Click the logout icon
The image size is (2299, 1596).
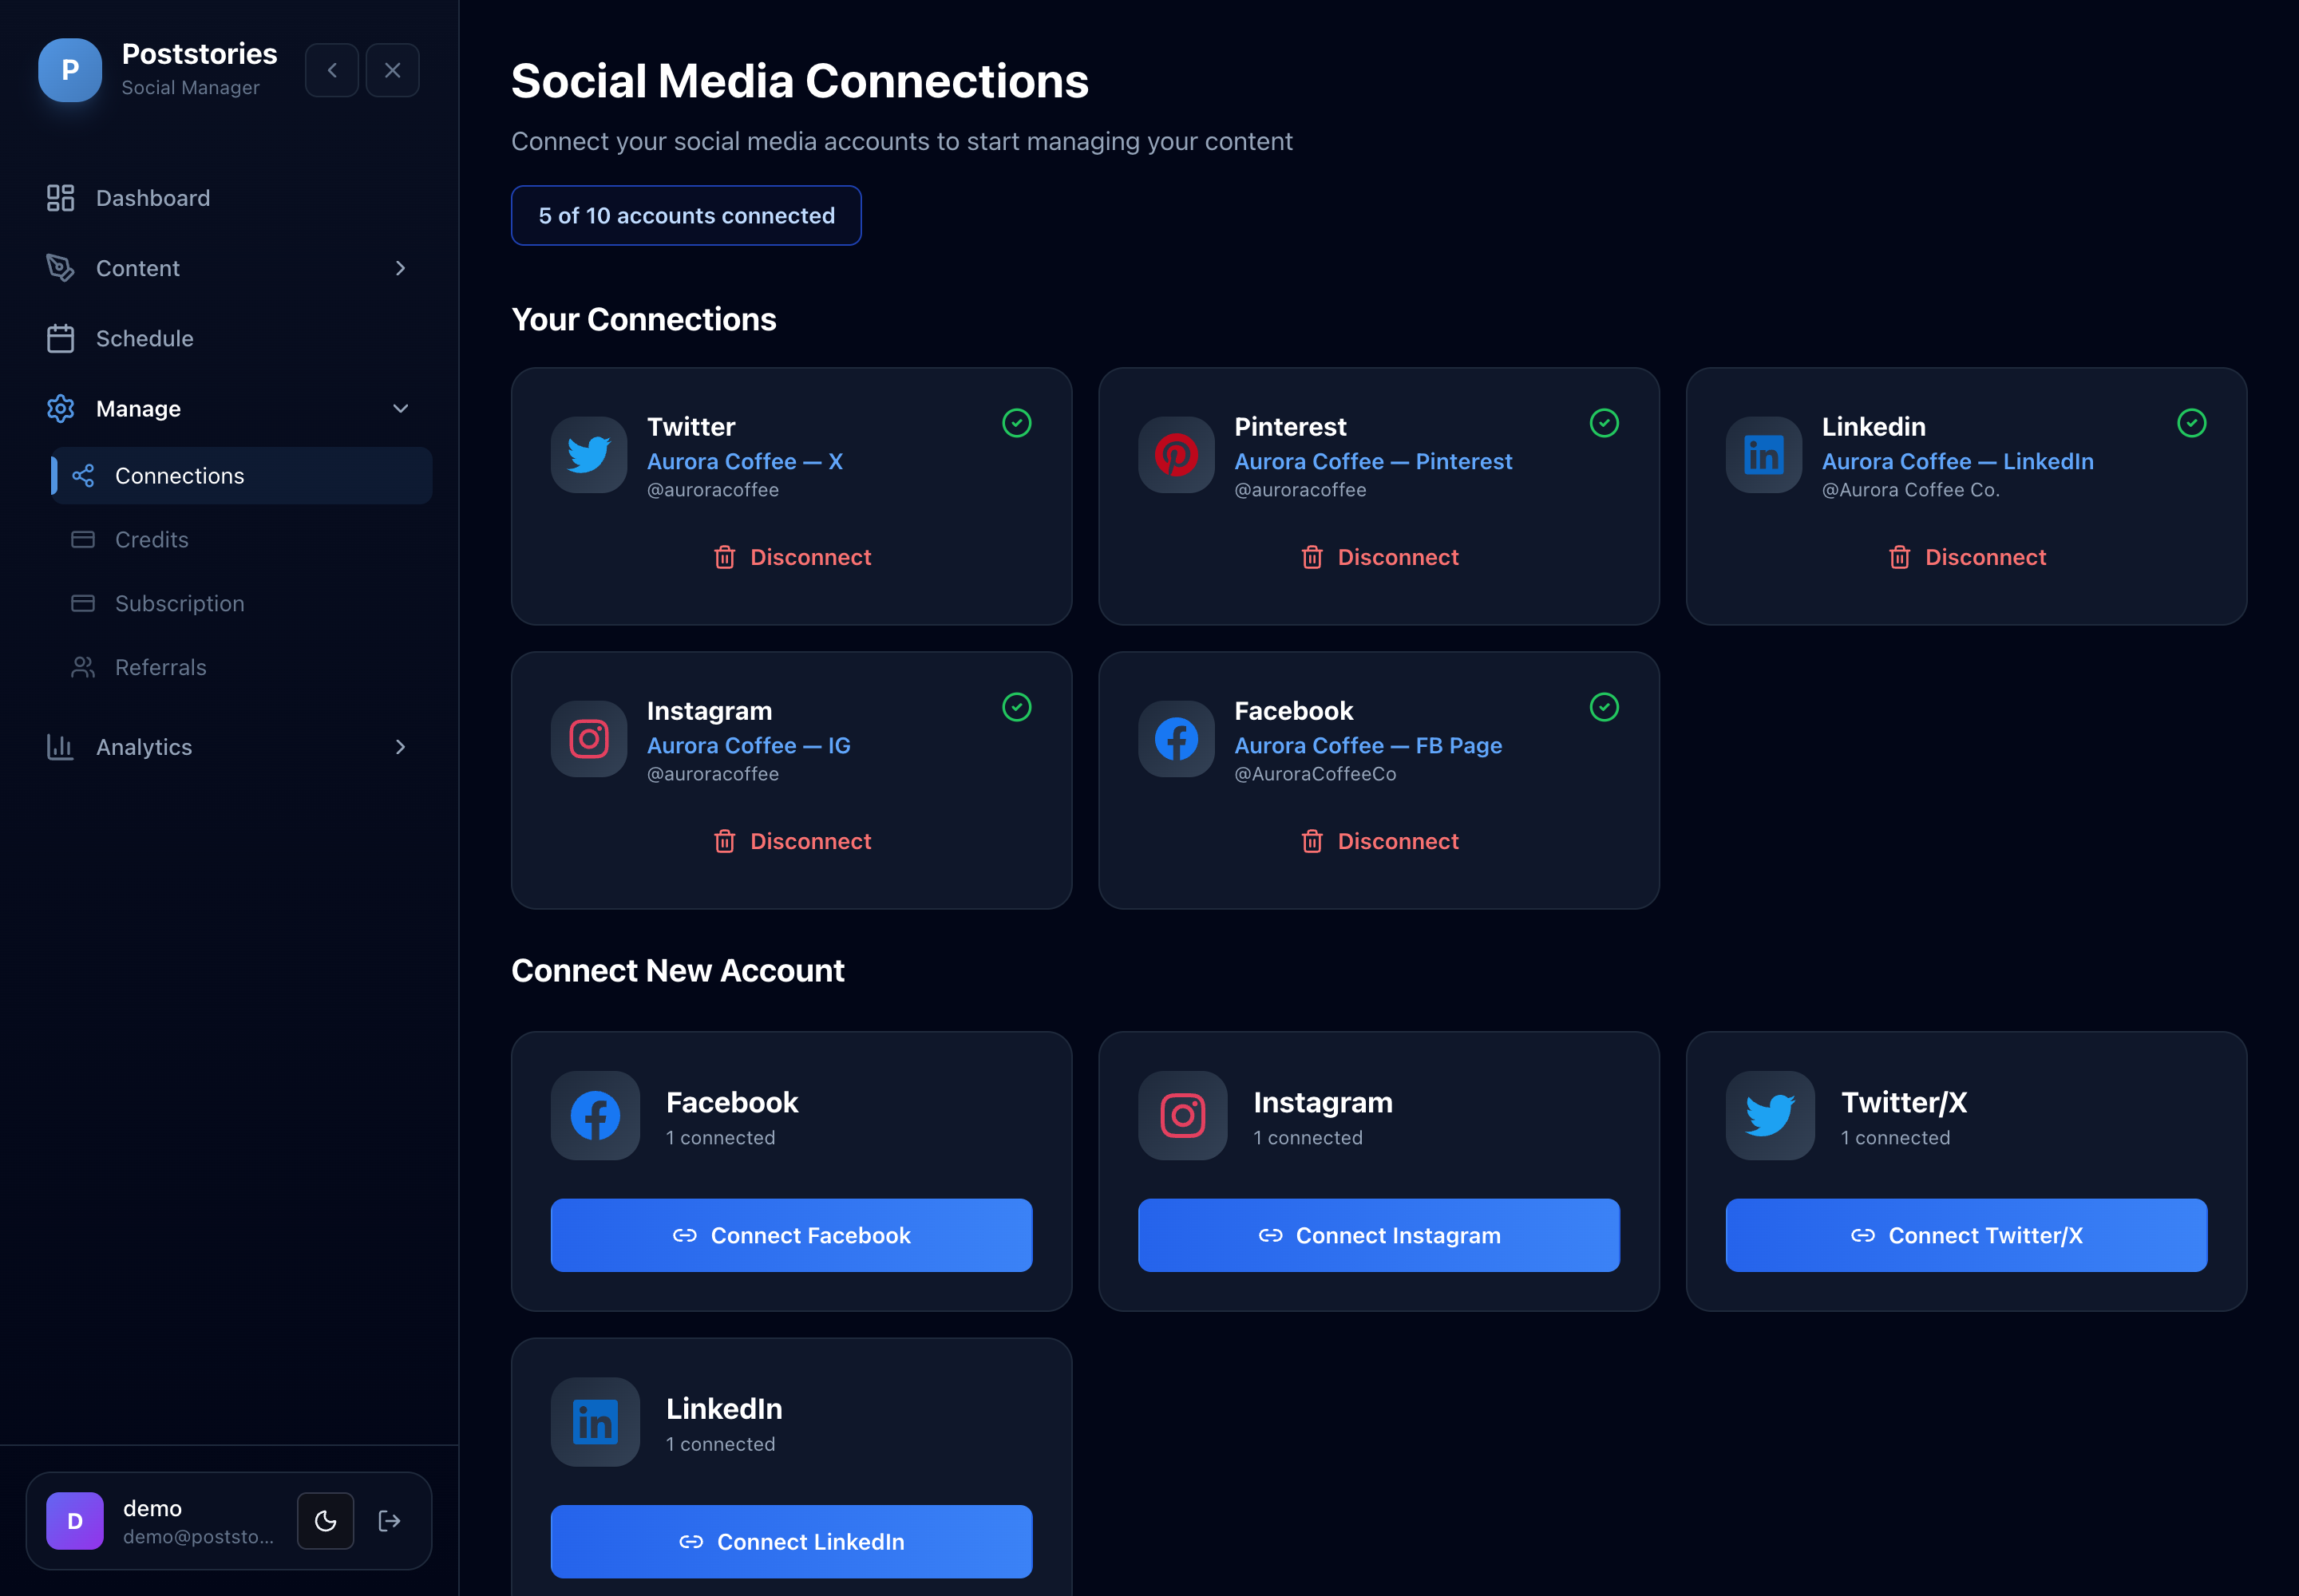[390, 1521]
